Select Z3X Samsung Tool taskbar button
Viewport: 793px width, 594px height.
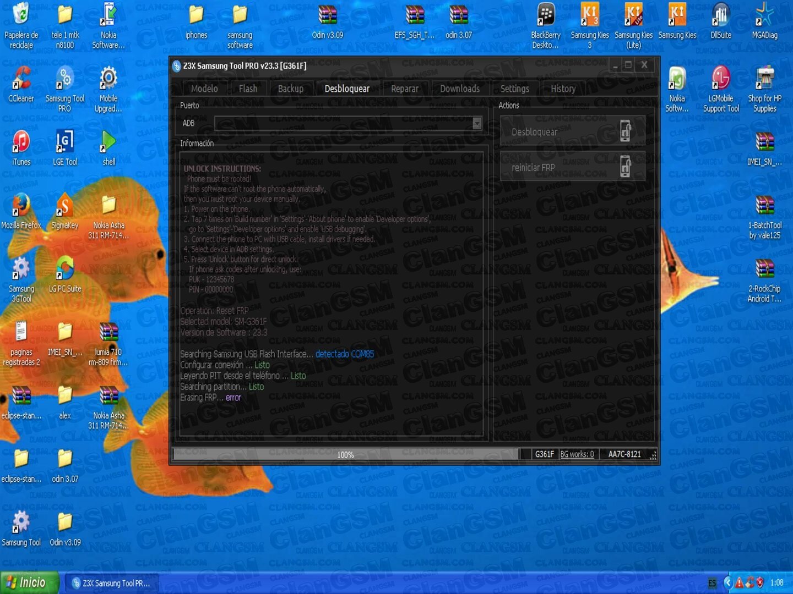[x=112, y=583]
